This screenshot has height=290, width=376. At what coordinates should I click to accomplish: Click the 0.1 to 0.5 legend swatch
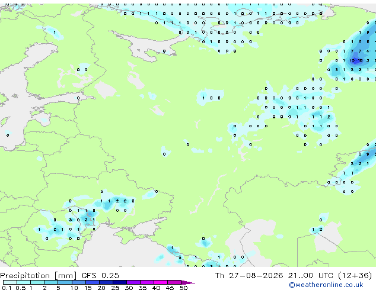[x=10, y=282]
